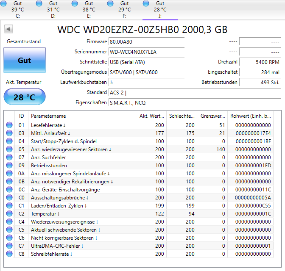The width and height of the screenshot is (285, 271).
Task: Click threshold value 140 in row 05
Action: click(221, 149)
